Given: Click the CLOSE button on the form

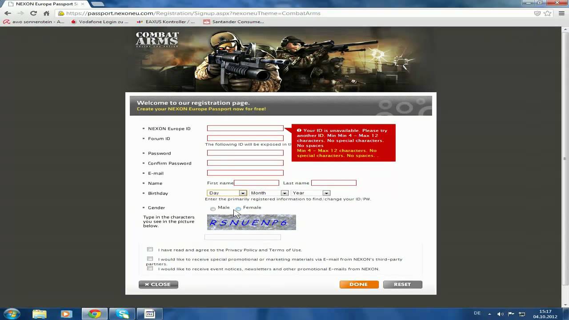Looking at the screenshot, I should click(158, 284).
